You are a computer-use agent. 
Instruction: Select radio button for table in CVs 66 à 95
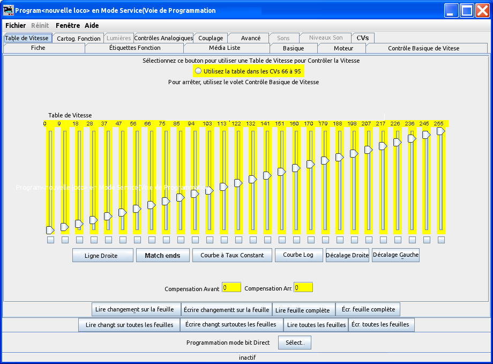[198, 71]
